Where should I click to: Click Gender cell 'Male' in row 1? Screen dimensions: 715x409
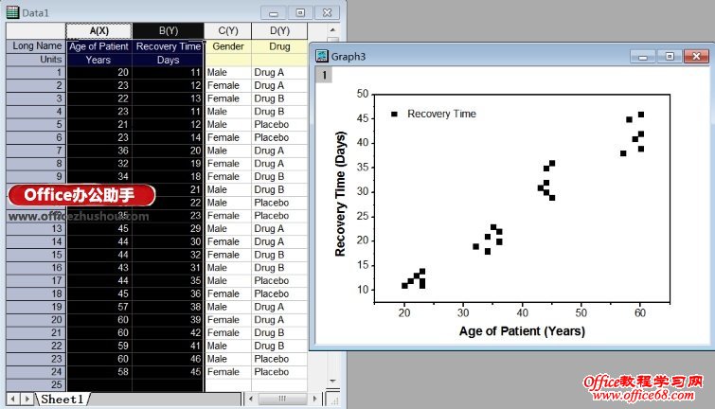point(228,73)
